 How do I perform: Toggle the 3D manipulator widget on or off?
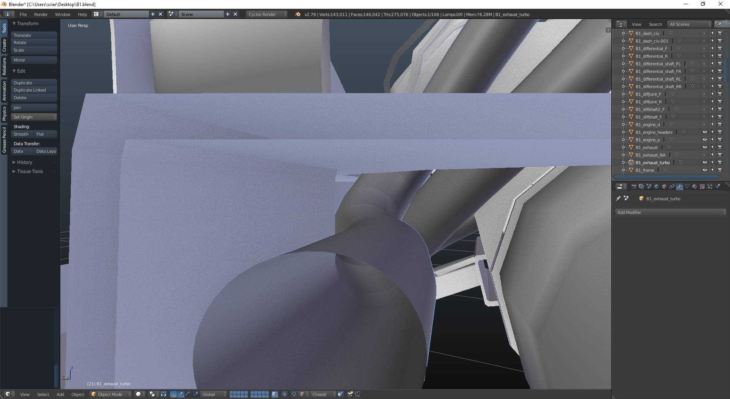coord(173,394)
